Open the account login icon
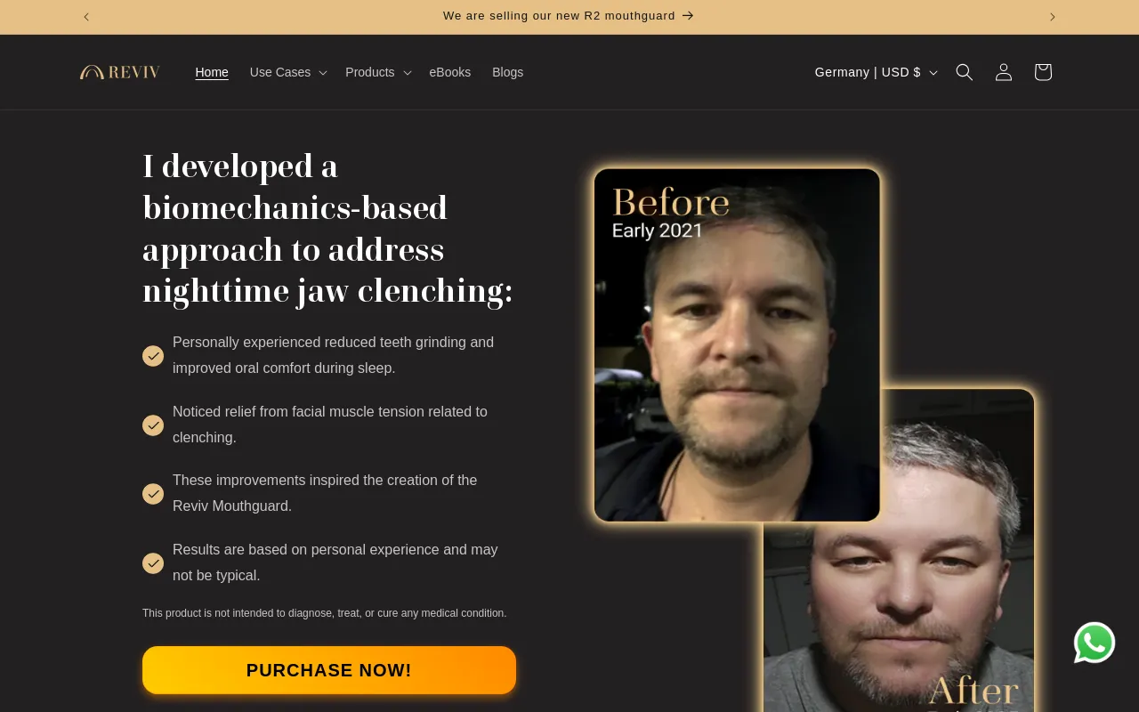The width and height of the screenshot is (1139, 712). click(x=1004, y=72)
